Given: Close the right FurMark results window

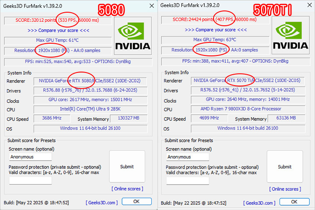Looking at the screenshot, I should (x=310, y=5).
